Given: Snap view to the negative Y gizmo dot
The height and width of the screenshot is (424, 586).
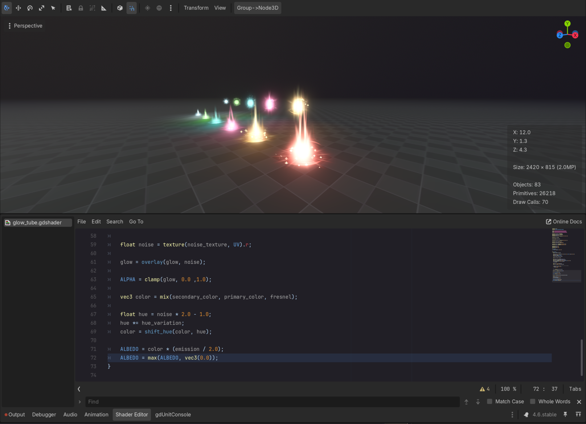Looking at the screenshot, I should (x=567, y=45).
